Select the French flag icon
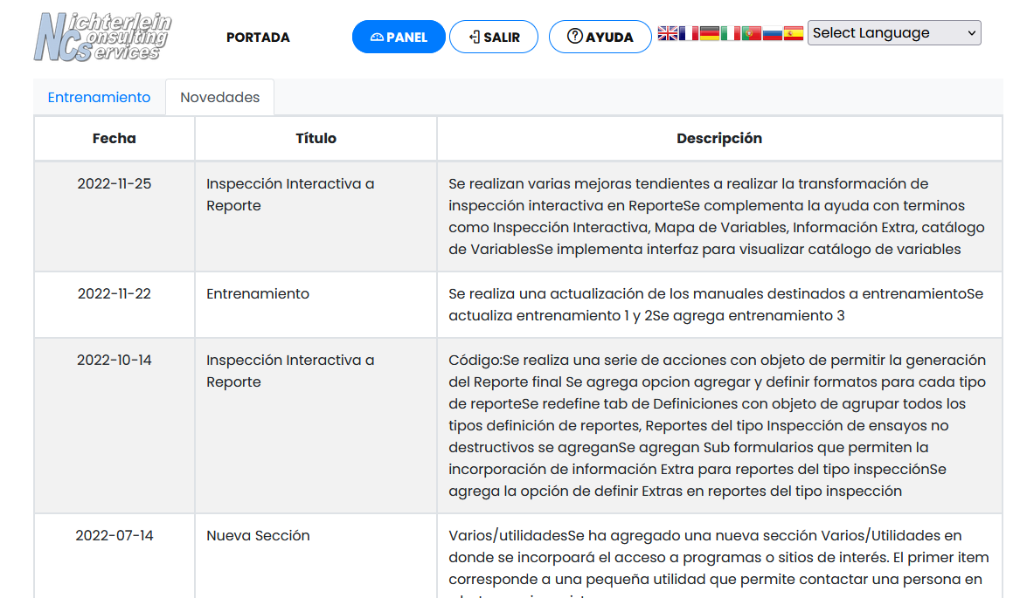The image size is (1020, 598). tap(689, 33)
